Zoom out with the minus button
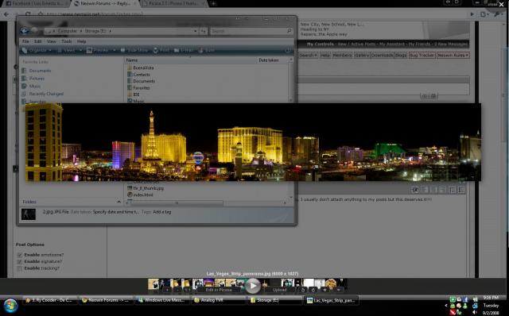Image resolution: width=509 pixels, height=316 pixels. [177, 290]
